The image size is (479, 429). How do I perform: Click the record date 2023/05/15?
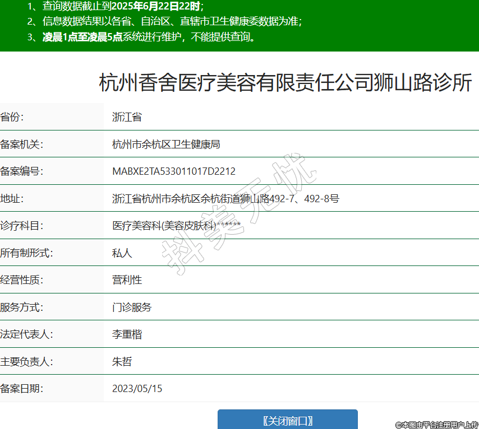click(137, 389)
